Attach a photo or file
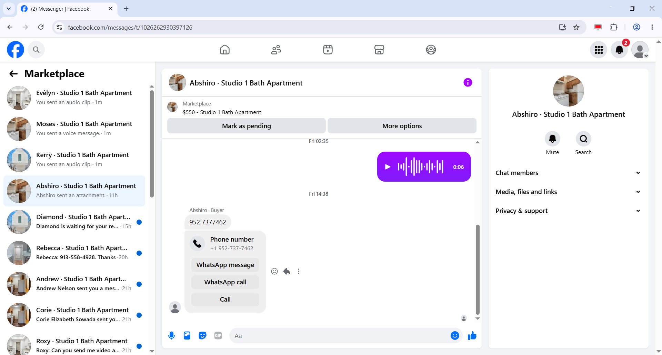 tap(187, 336)
